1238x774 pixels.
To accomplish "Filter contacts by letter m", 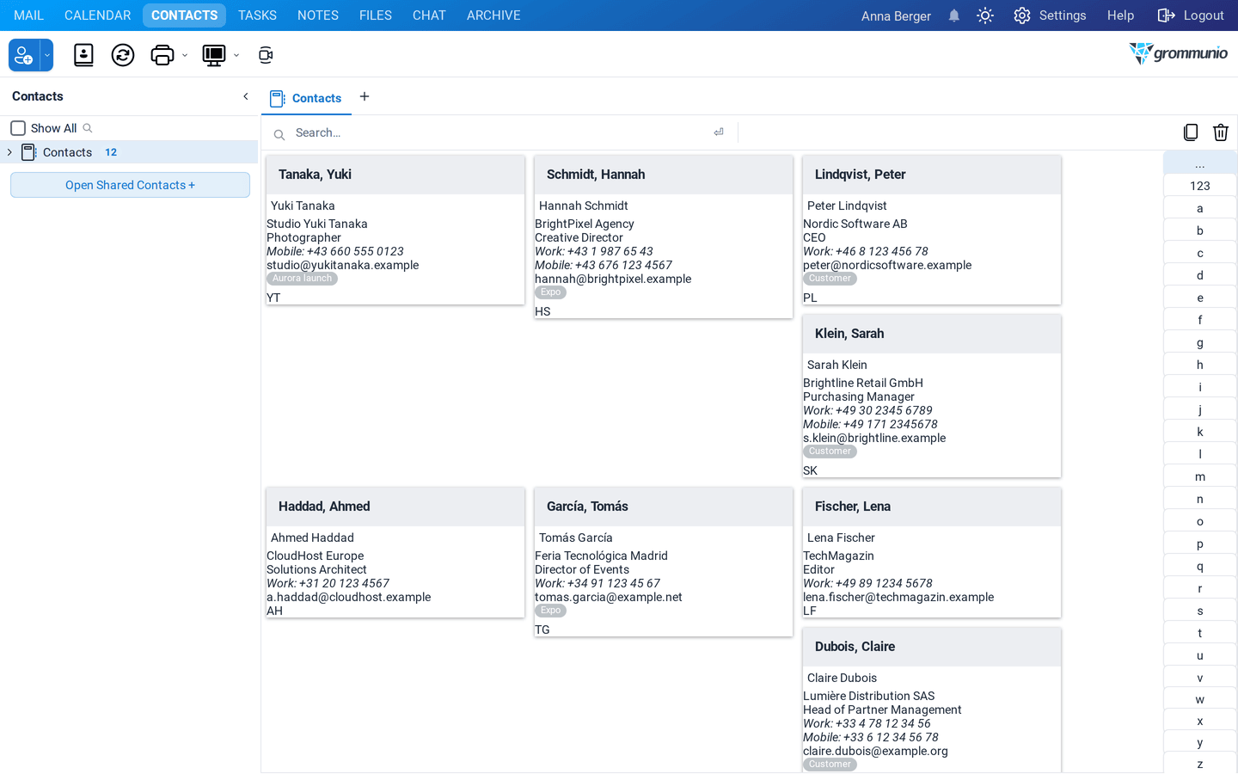I will pyautogui.click(x=1200, y=476).
